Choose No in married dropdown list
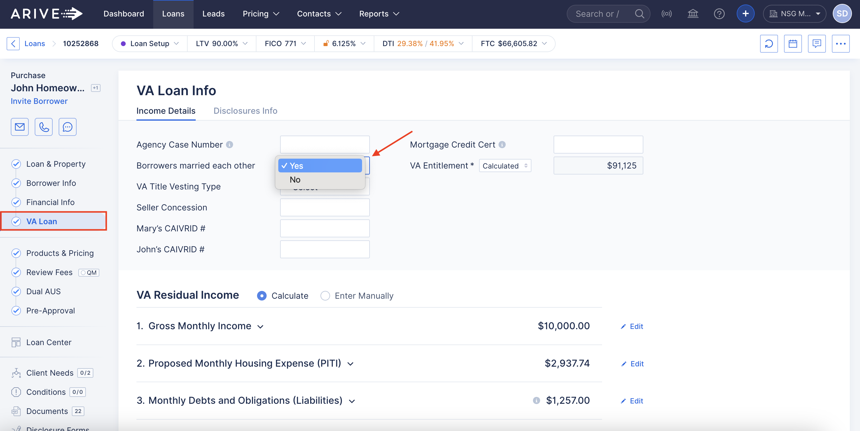The image size is (860, 431). click(295, 180)
